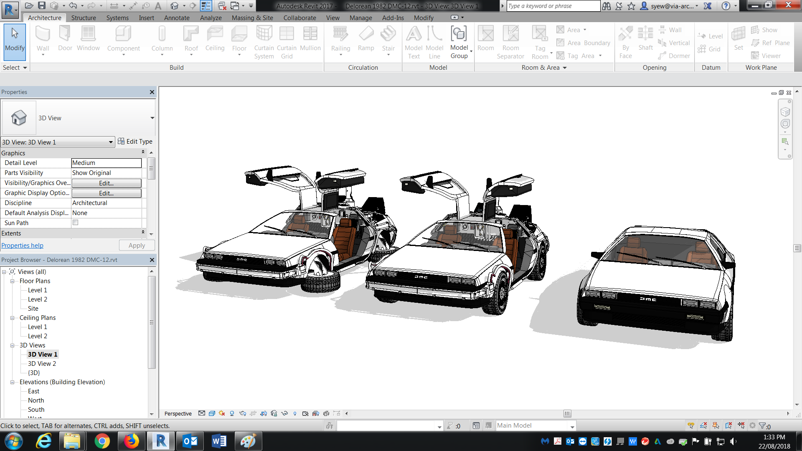This screenshot has height=451, width=802.
Task: Collapse the Floor Plans tree node
Action: (13, 281)
